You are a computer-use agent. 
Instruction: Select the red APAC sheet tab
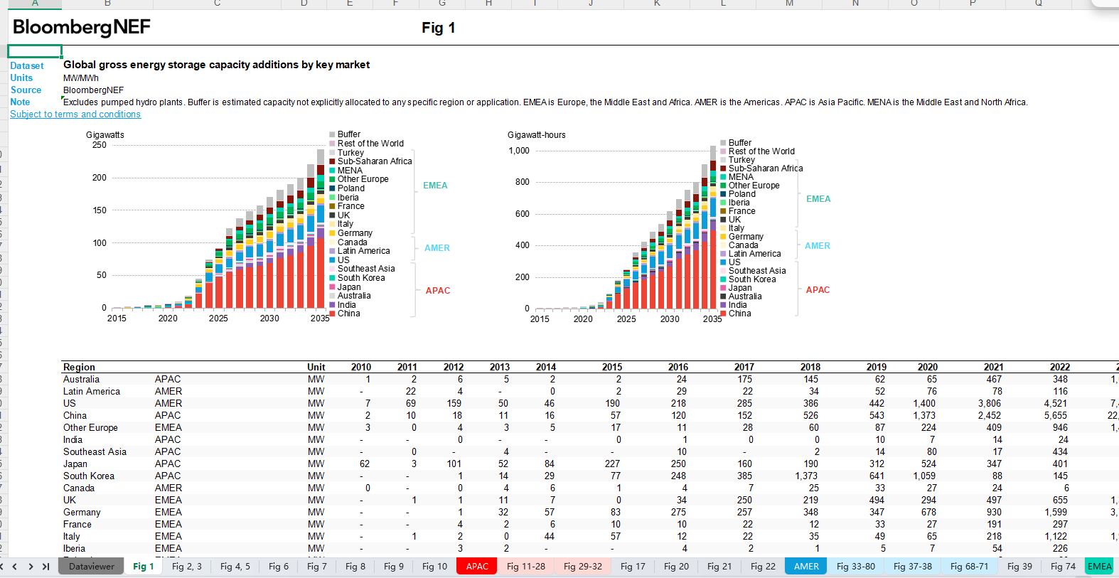[477, 567]
